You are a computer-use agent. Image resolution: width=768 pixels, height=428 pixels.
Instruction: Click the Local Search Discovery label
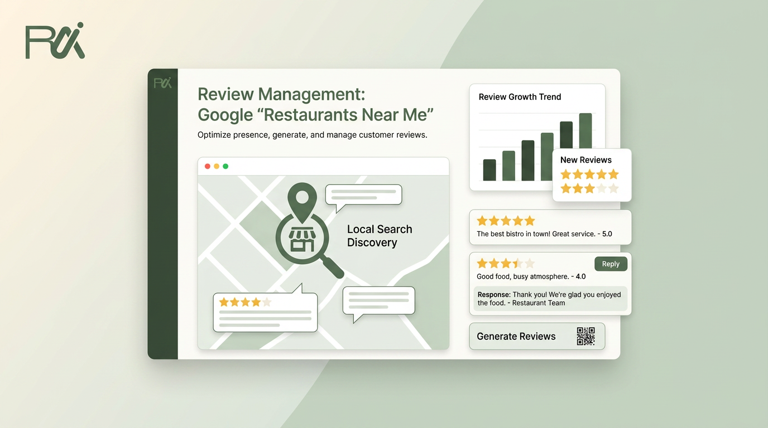click(x=380, y=236)
